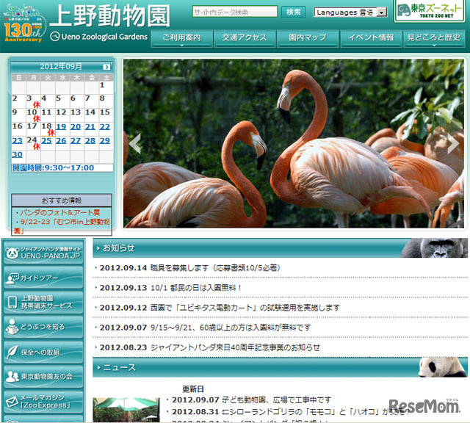
Task: Open the 園内マップ menu item
Action: (x=308, y=38)
